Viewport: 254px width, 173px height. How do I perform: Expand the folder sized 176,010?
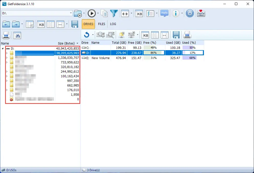coord(7,90)
